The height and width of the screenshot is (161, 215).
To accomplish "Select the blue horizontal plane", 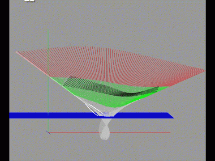I will pos(91,115).
